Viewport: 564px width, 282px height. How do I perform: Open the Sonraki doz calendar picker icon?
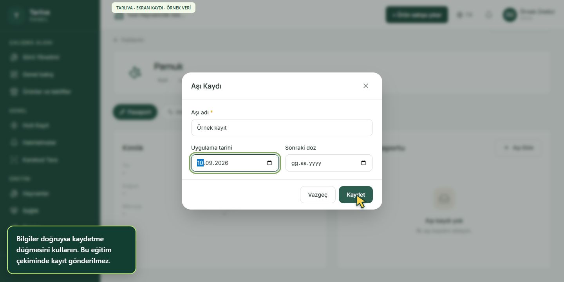(x=363, y=163)
